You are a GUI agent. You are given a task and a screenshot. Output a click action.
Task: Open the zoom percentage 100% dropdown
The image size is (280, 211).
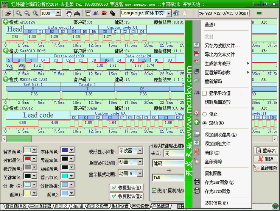click(58, 13)
